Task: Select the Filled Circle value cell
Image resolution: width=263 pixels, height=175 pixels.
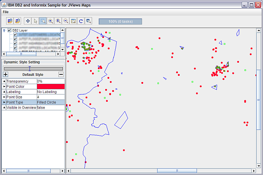Action: point(51,102)
